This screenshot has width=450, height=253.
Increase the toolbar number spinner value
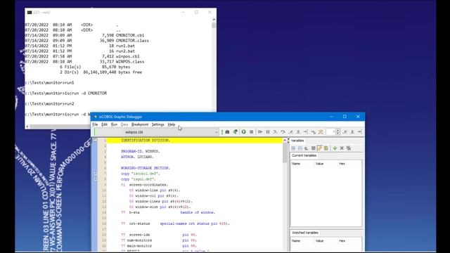tap(337, 131)
